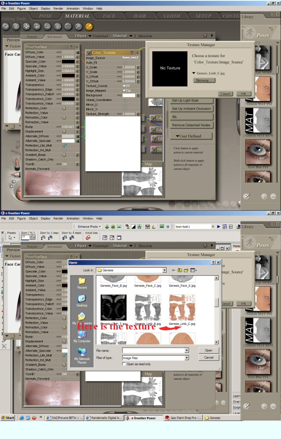Open the Texture_Coords UV dropdown
281x439 pixels.
pos(126,86)
